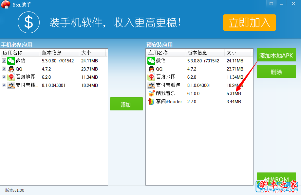
Task: Click the 立即加入 orange button
Action: coord(249,23)
